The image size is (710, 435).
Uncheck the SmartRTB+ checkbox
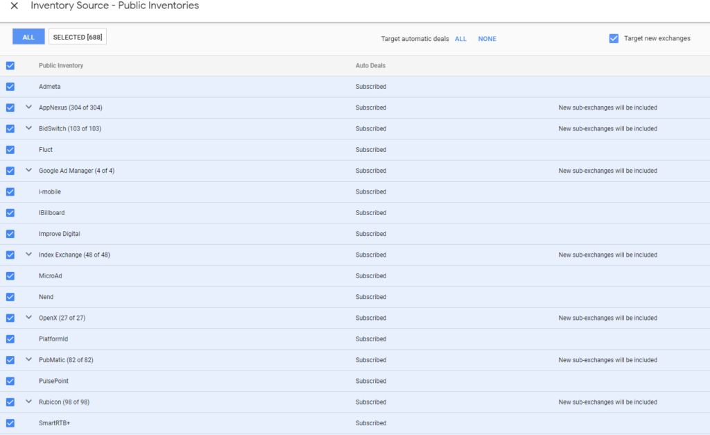10,423
